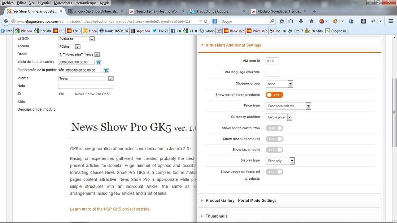The image size is (397, 223).
Task: Open the Marcadores menu
Action: coord(63,3)
